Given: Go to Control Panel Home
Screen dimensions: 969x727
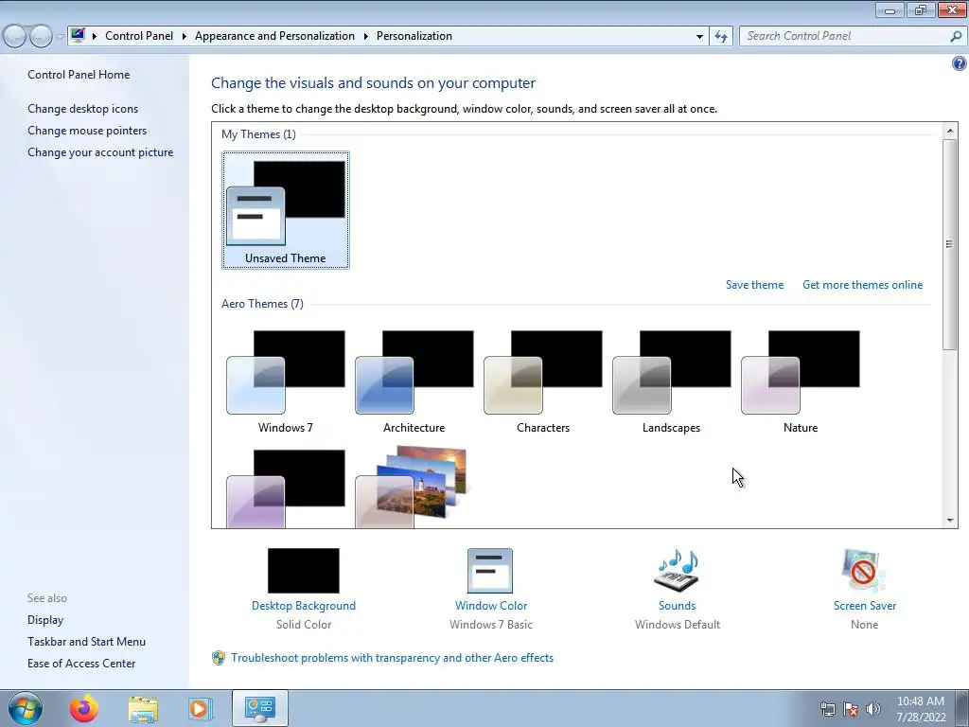Looking at the screenshot, I should coord(79,75).
